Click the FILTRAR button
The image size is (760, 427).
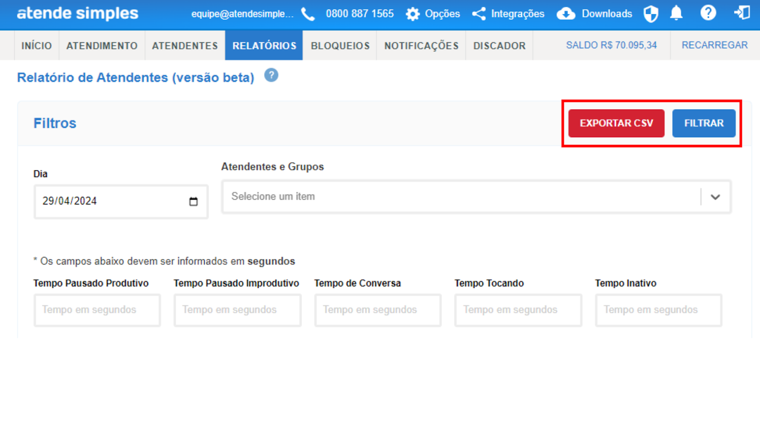pos(703,123)
